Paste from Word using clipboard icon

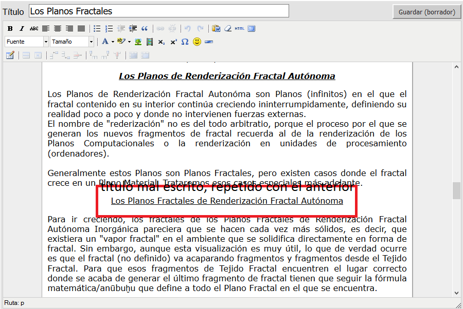click(x=216, y=29)
